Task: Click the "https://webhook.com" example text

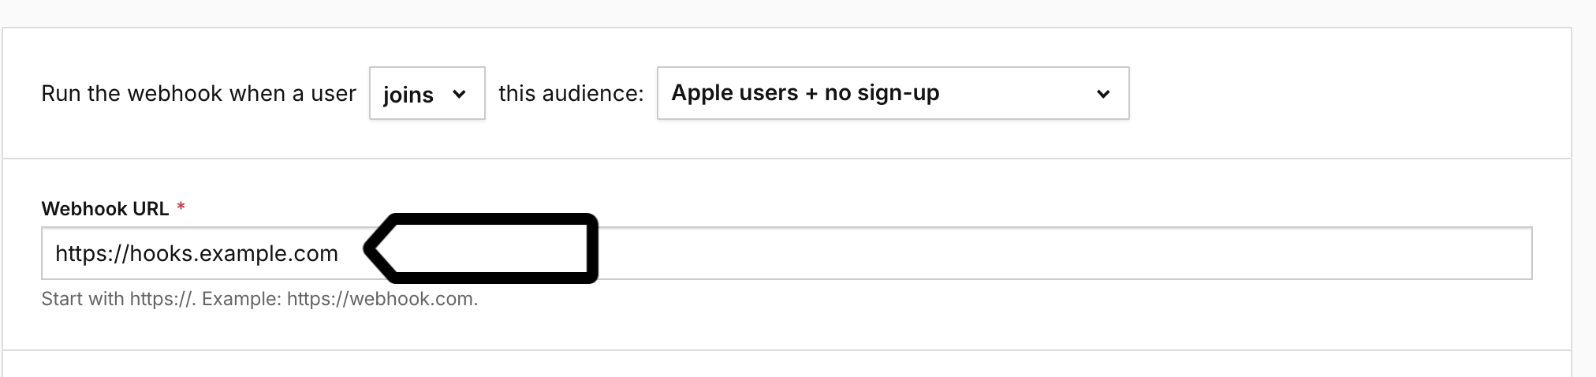Action: coord(382,300)
